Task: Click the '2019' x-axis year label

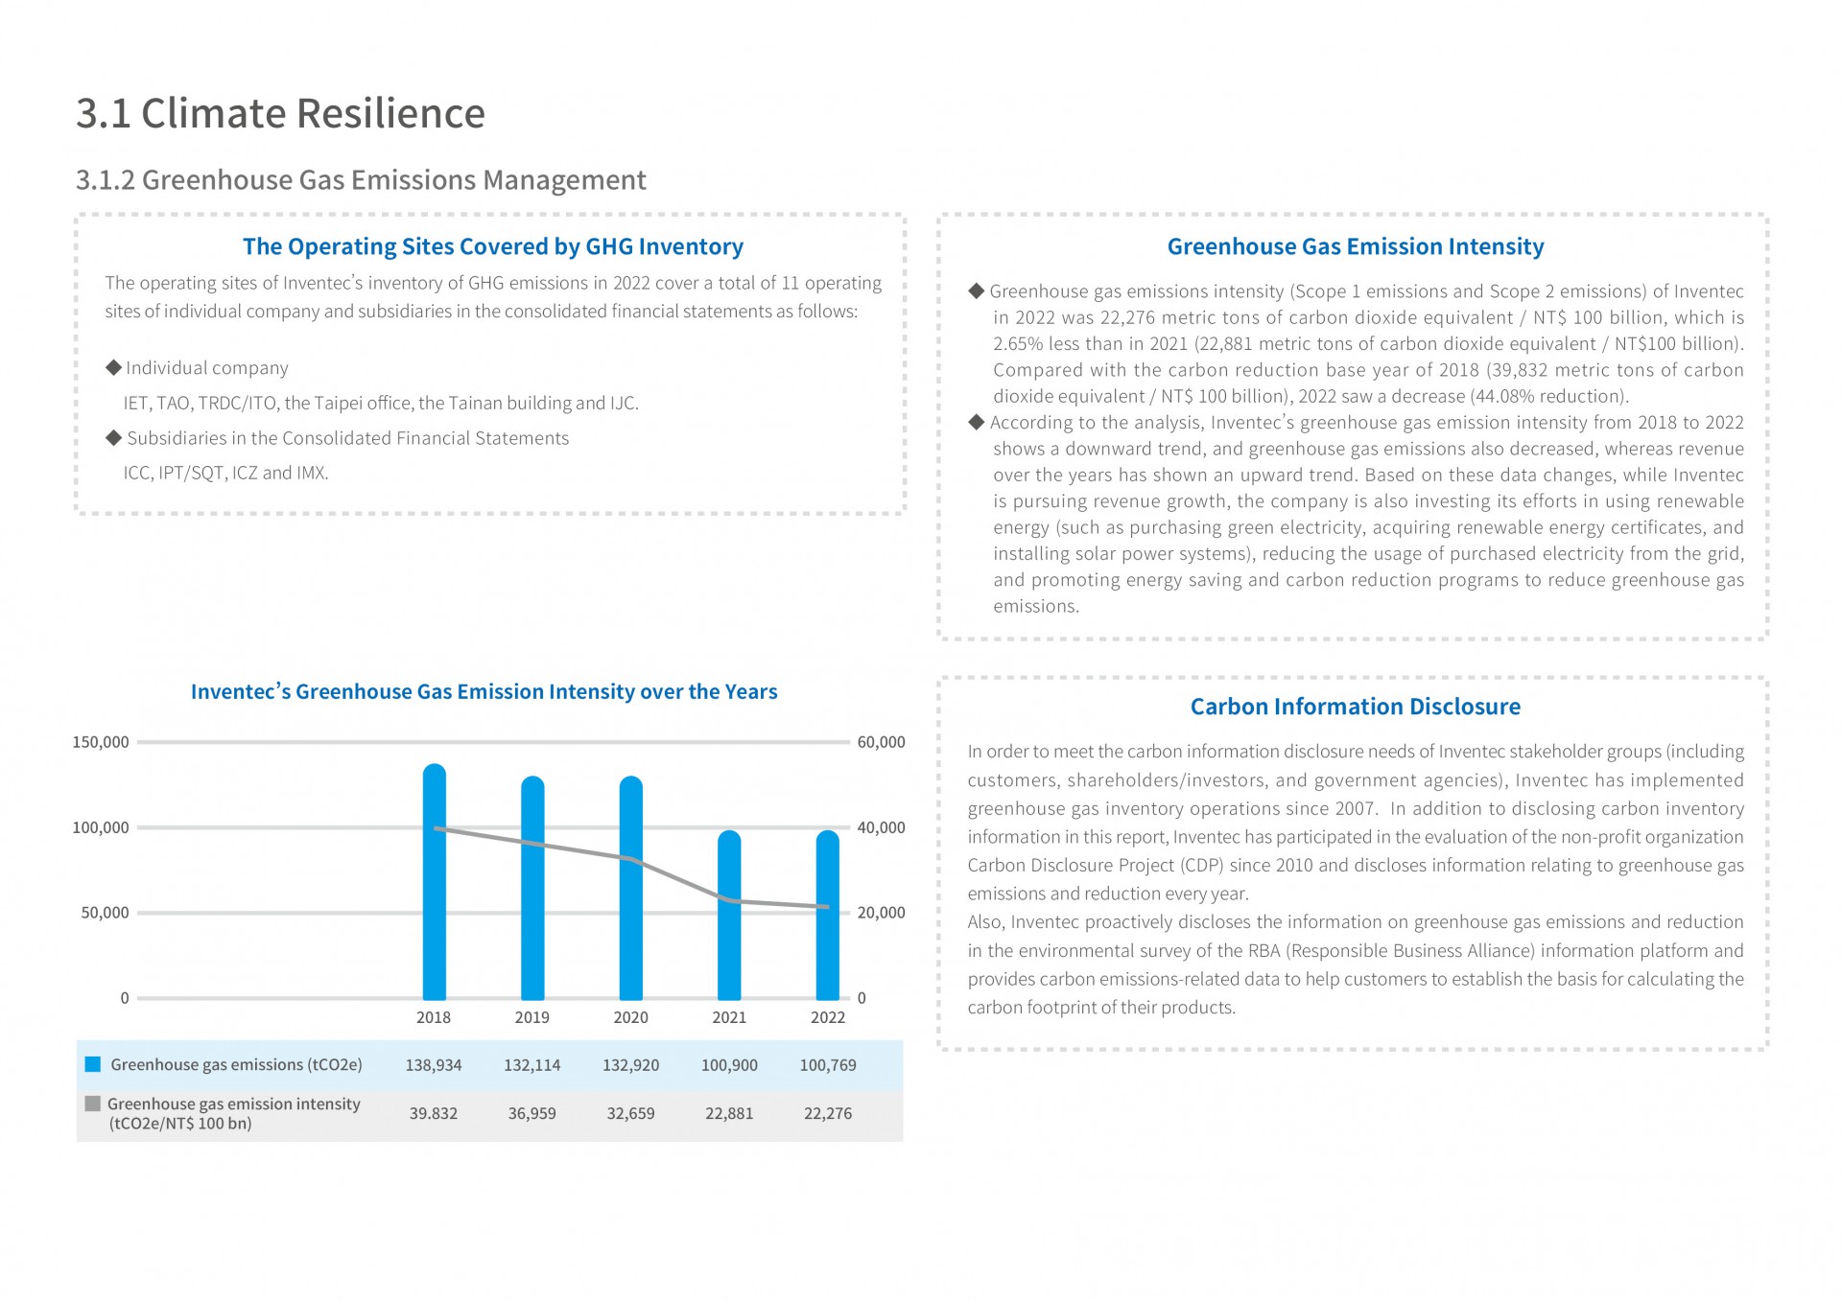Action: coord(532,1017)
